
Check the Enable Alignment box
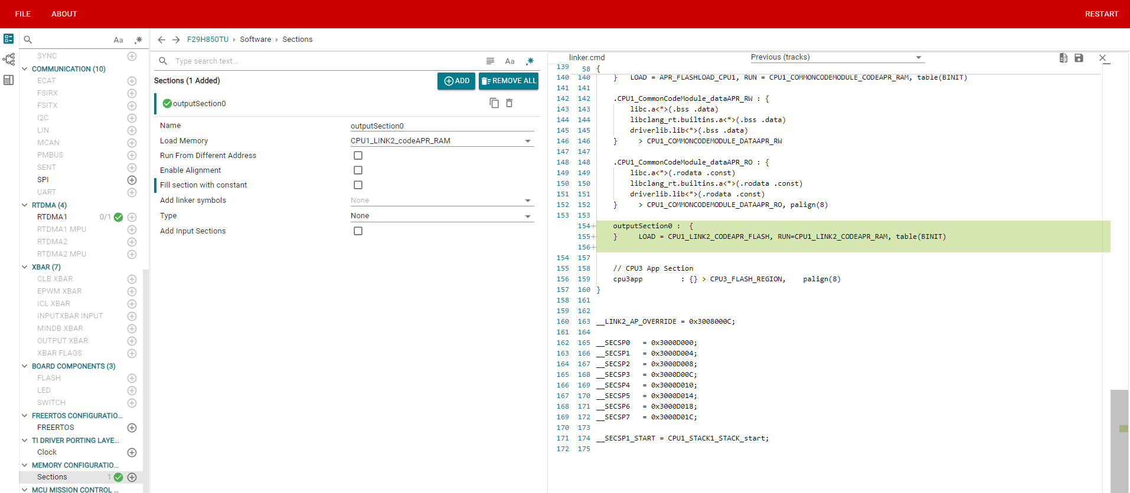click(x=358, y=170)
